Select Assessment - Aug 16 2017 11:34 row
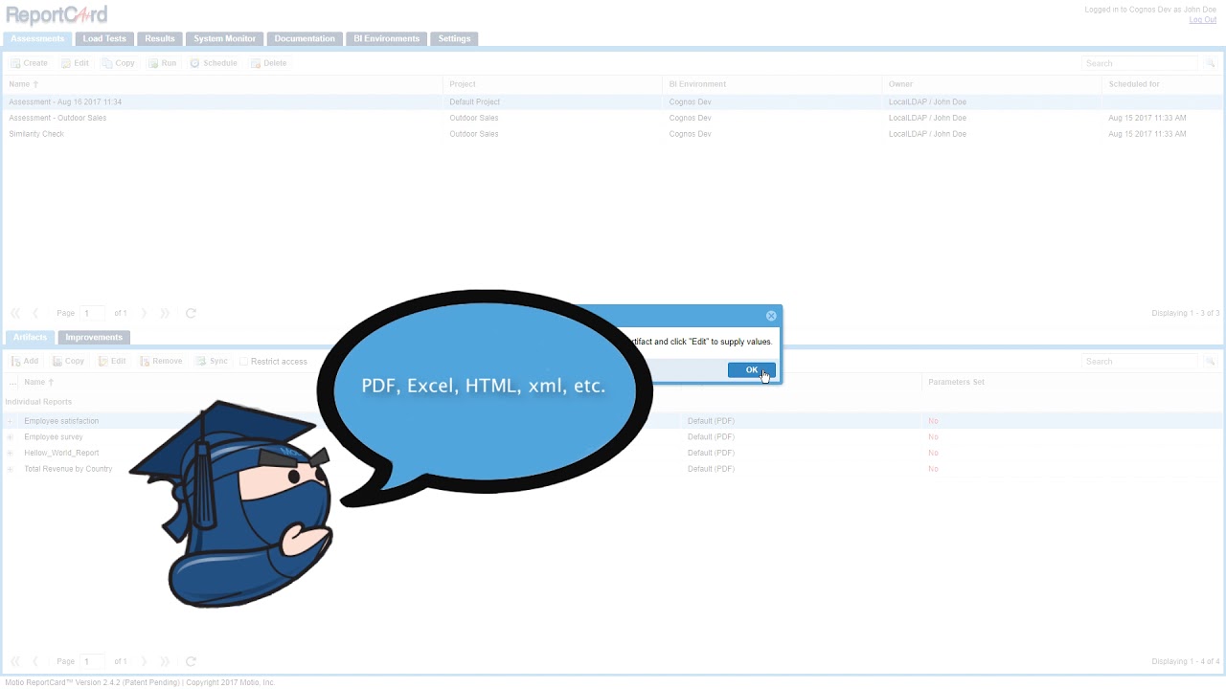Screen dimensions: 1226x689 (x=613, y=101)
